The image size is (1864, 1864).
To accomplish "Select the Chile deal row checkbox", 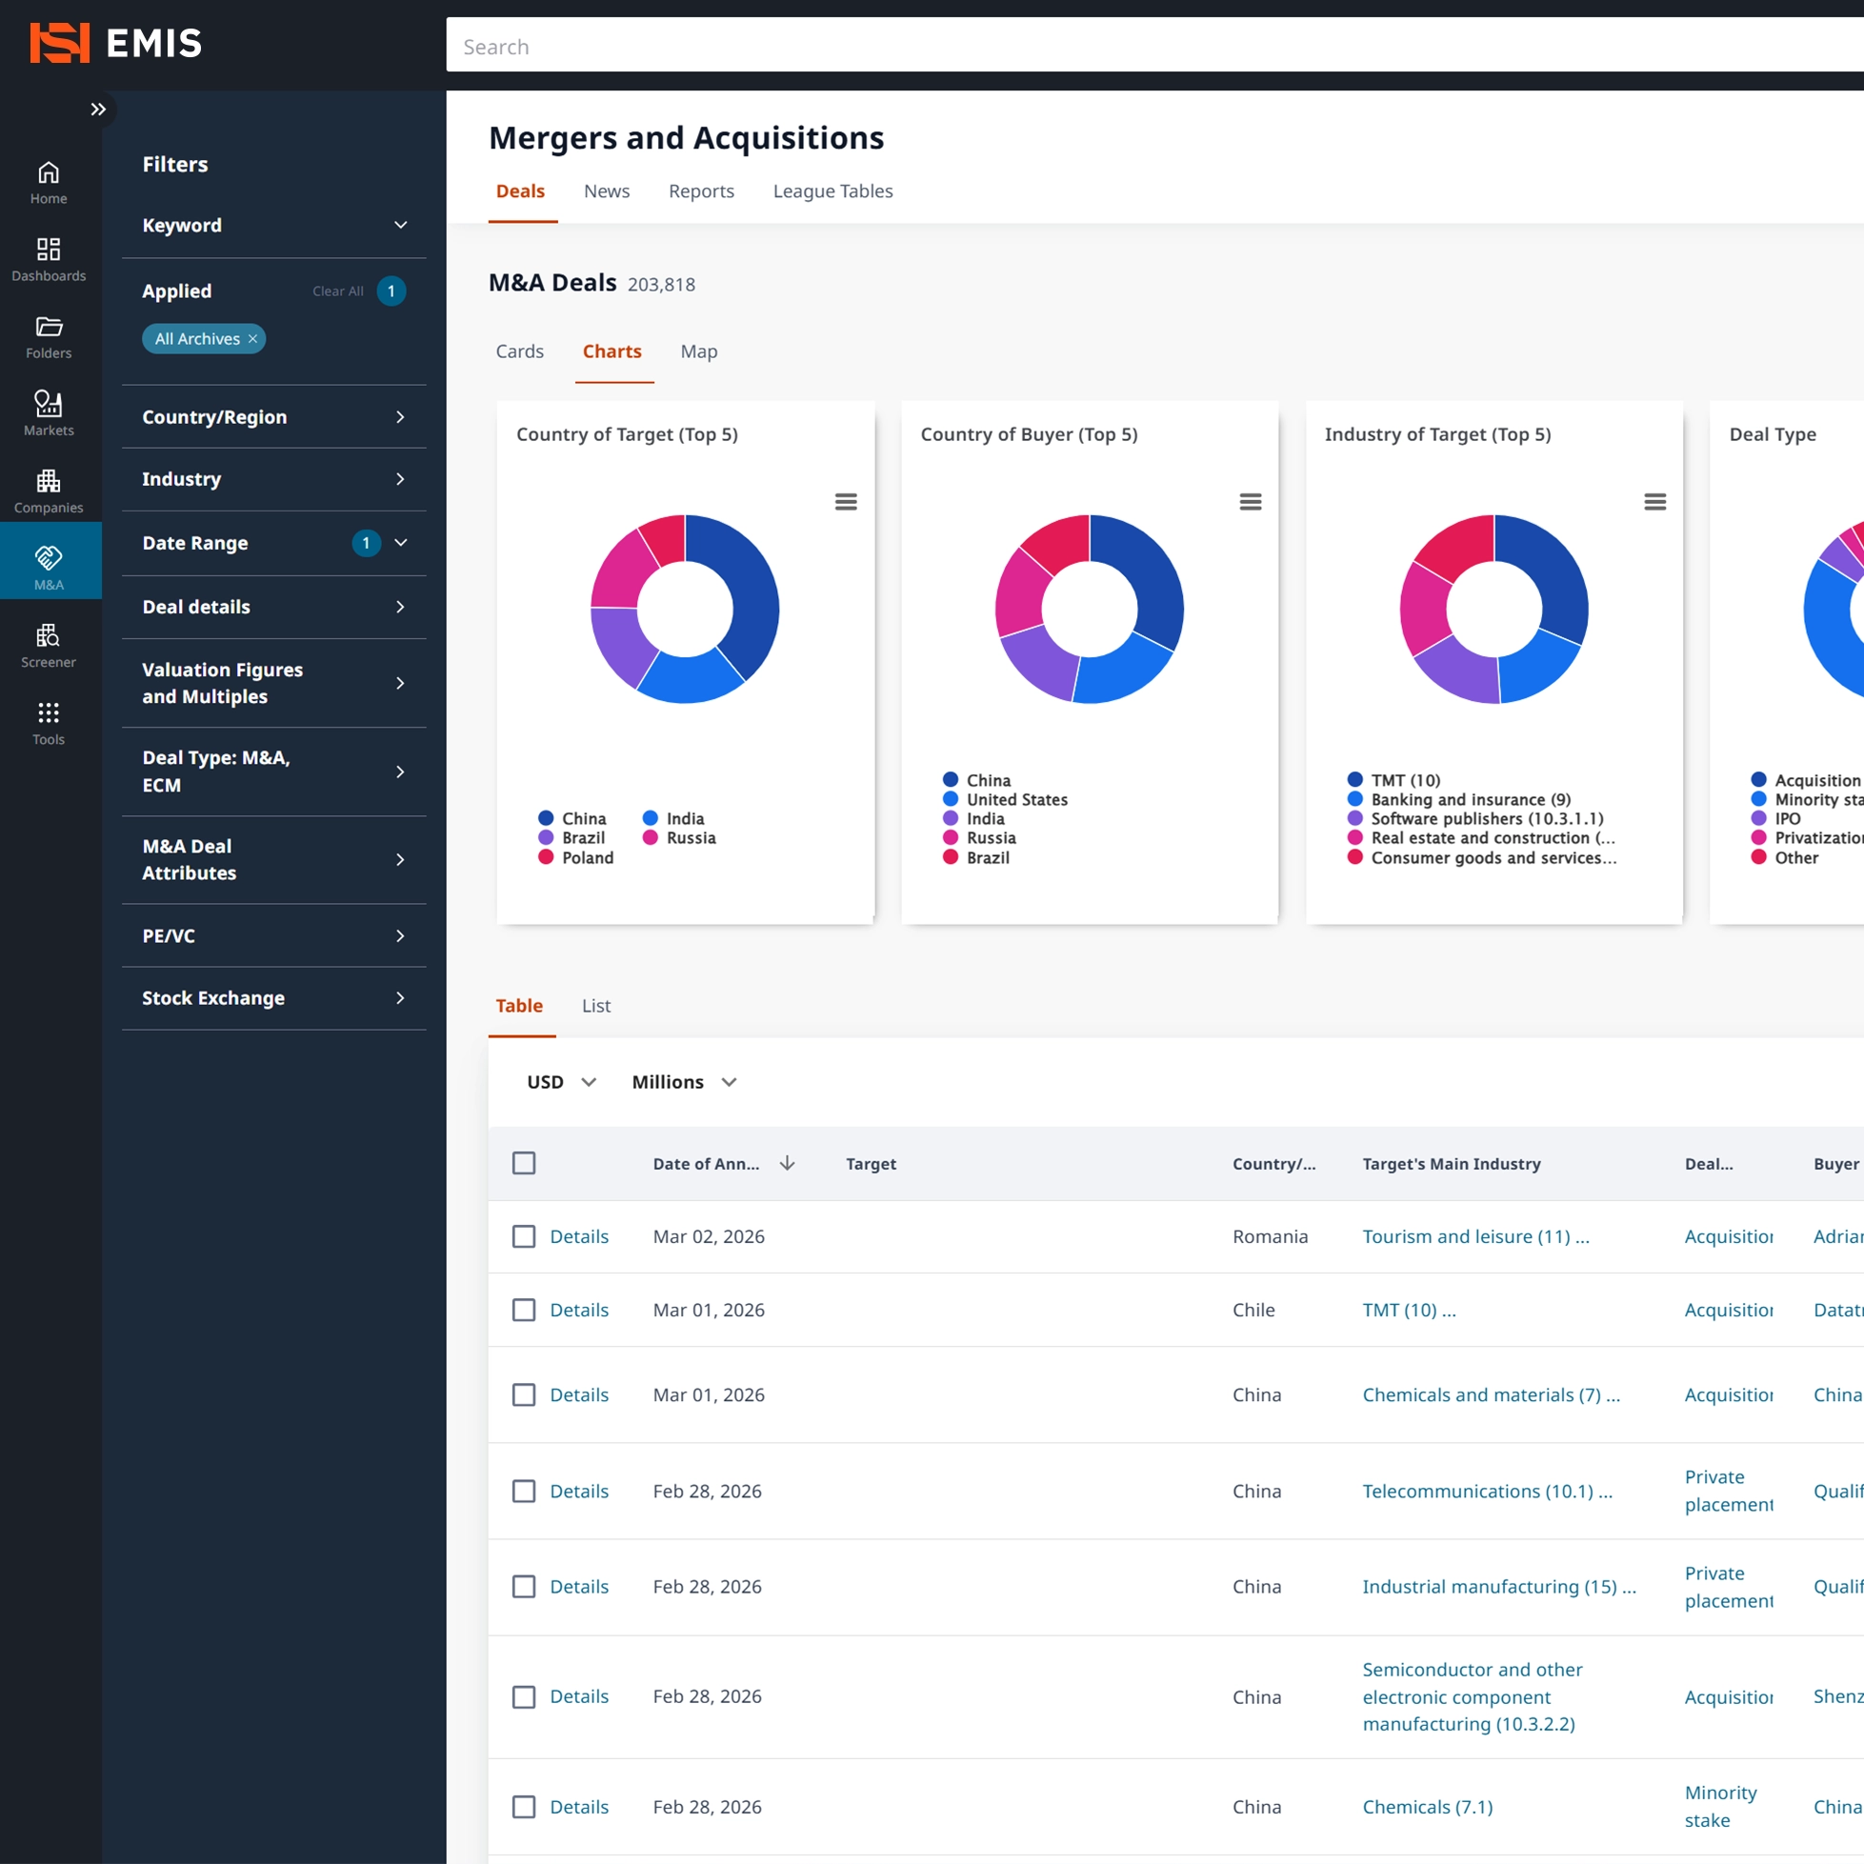I will click(x=524, y=1311).
